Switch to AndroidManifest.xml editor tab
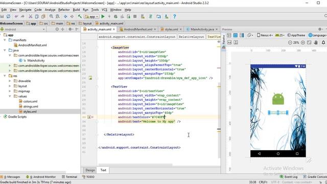The image size is (327, 184). coord(138,30)
